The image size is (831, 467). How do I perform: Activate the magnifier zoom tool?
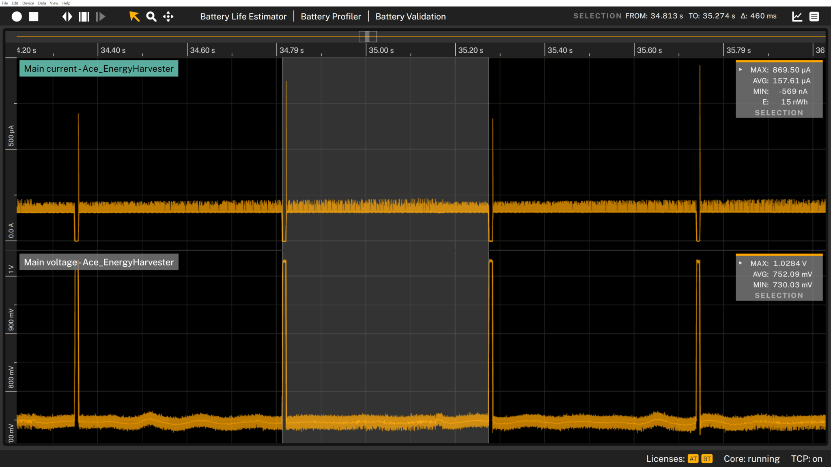(x=151, y=17)
